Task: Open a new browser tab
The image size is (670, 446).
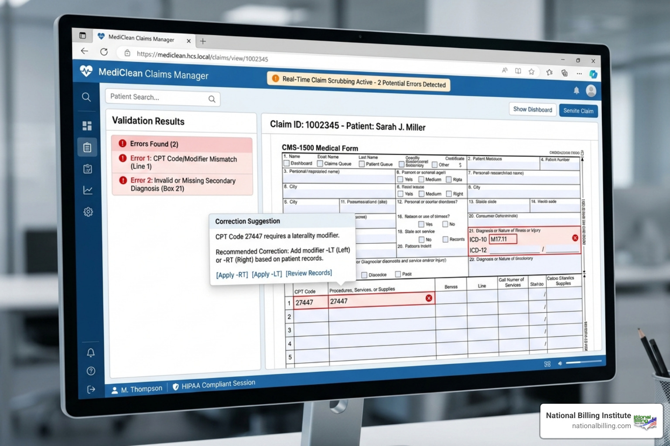Action: click(x=203, y=41)
